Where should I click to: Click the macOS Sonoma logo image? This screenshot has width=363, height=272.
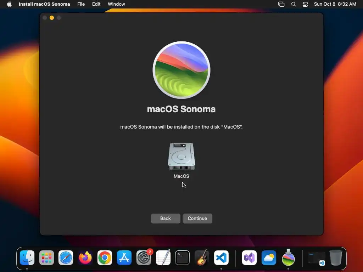click(181, 70)
